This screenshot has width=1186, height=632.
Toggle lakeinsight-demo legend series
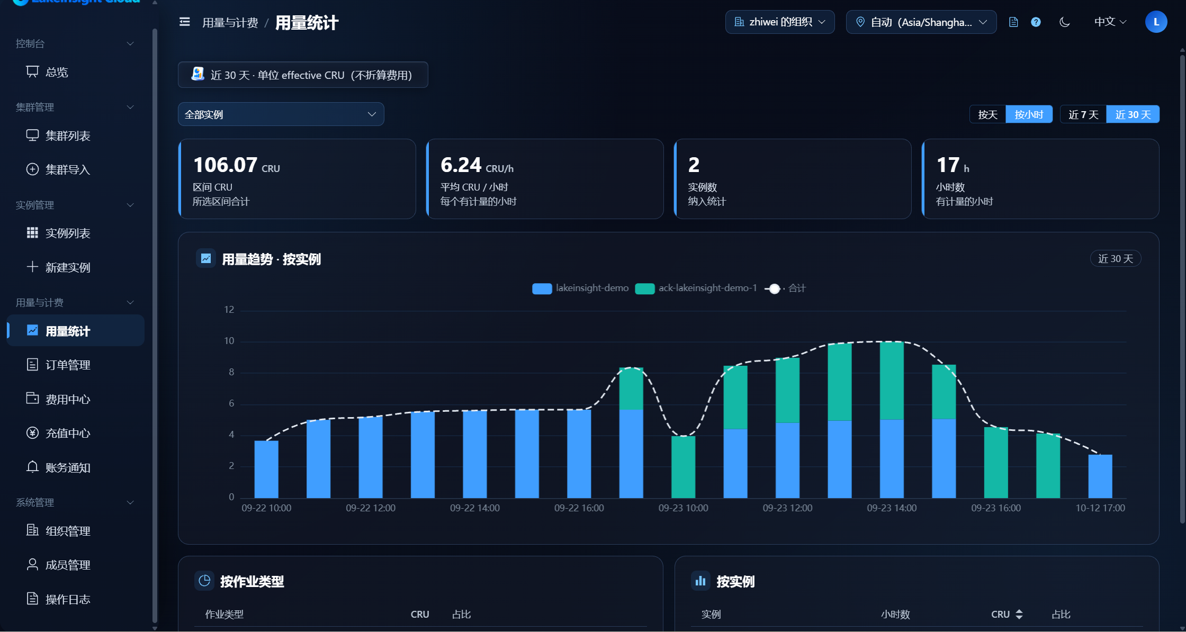tap(580, 288)
